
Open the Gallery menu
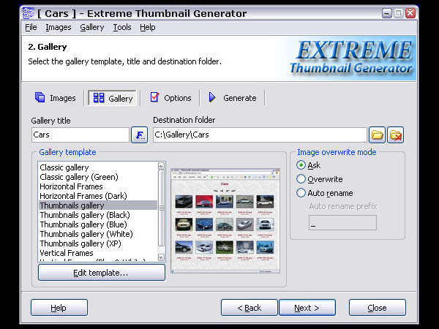[92, 28]
